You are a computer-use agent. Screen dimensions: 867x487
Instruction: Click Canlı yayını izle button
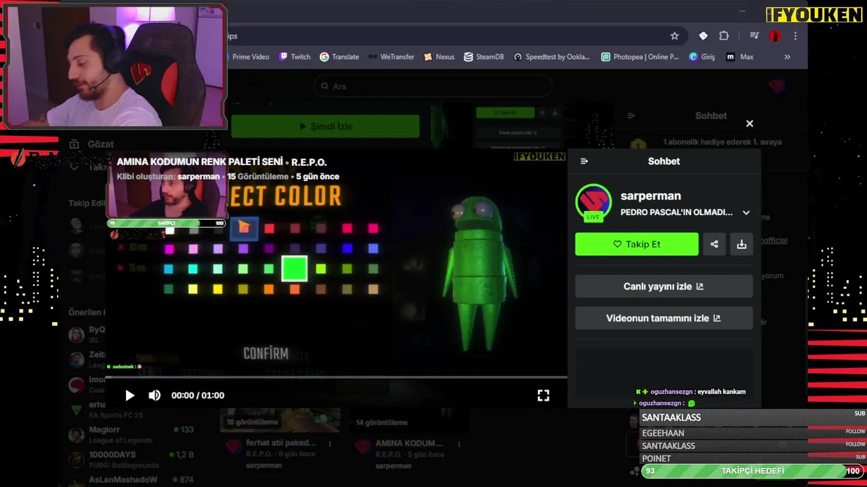(x=664, y=286)
